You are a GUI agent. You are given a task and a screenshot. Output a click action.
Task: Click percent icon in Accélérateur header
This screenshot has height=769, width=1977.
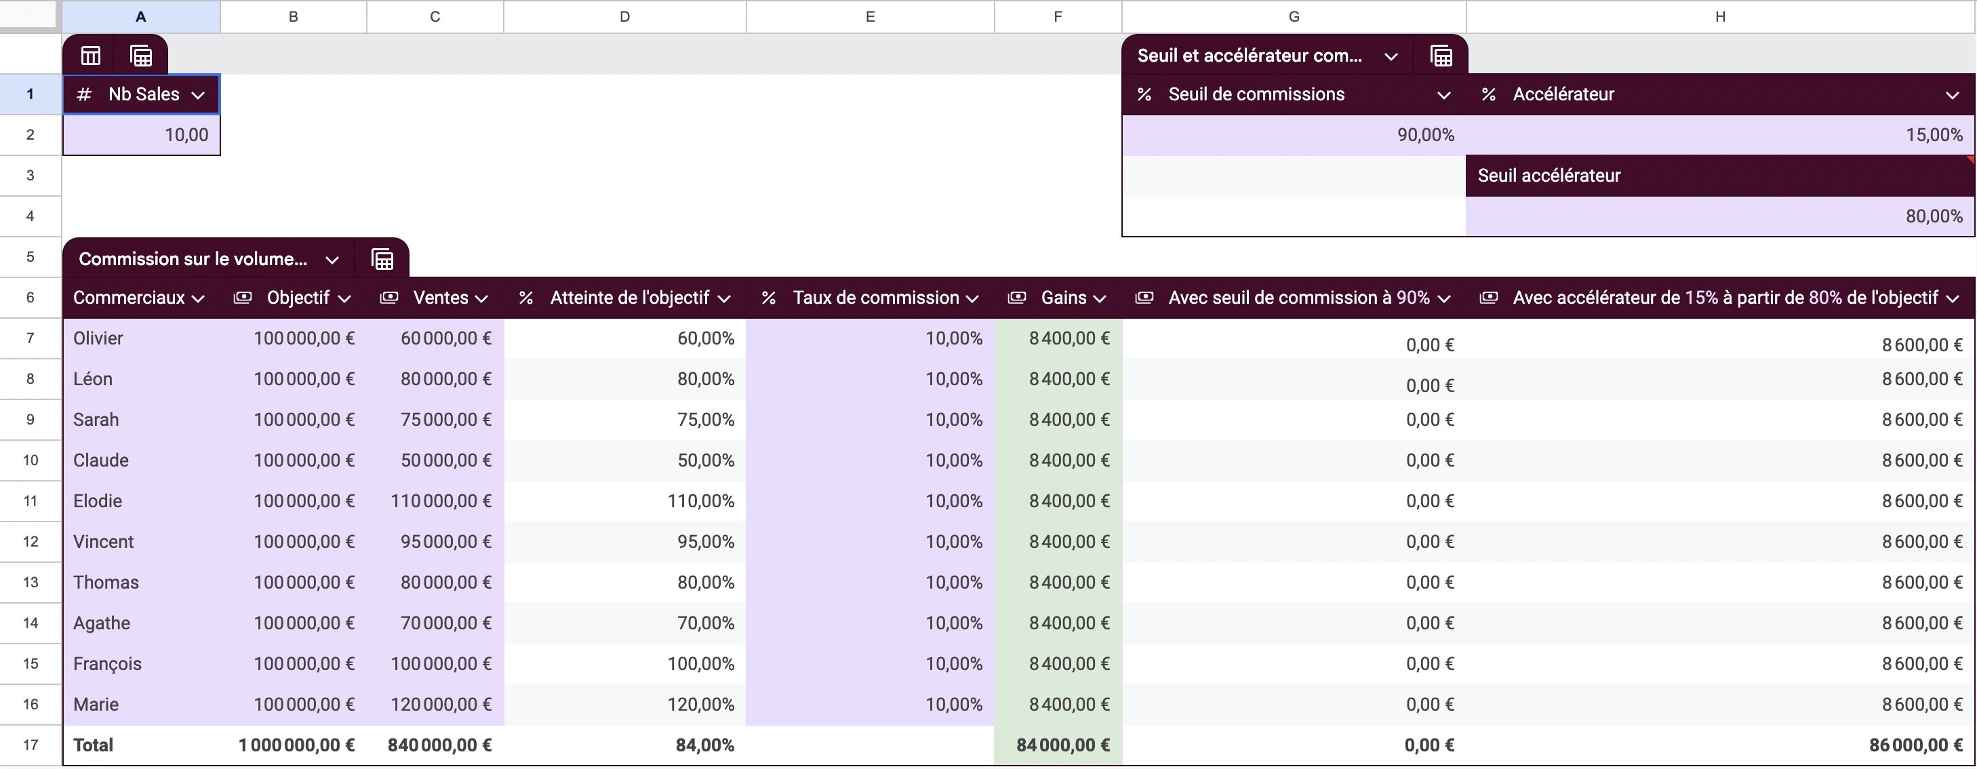pos(1489,94)
